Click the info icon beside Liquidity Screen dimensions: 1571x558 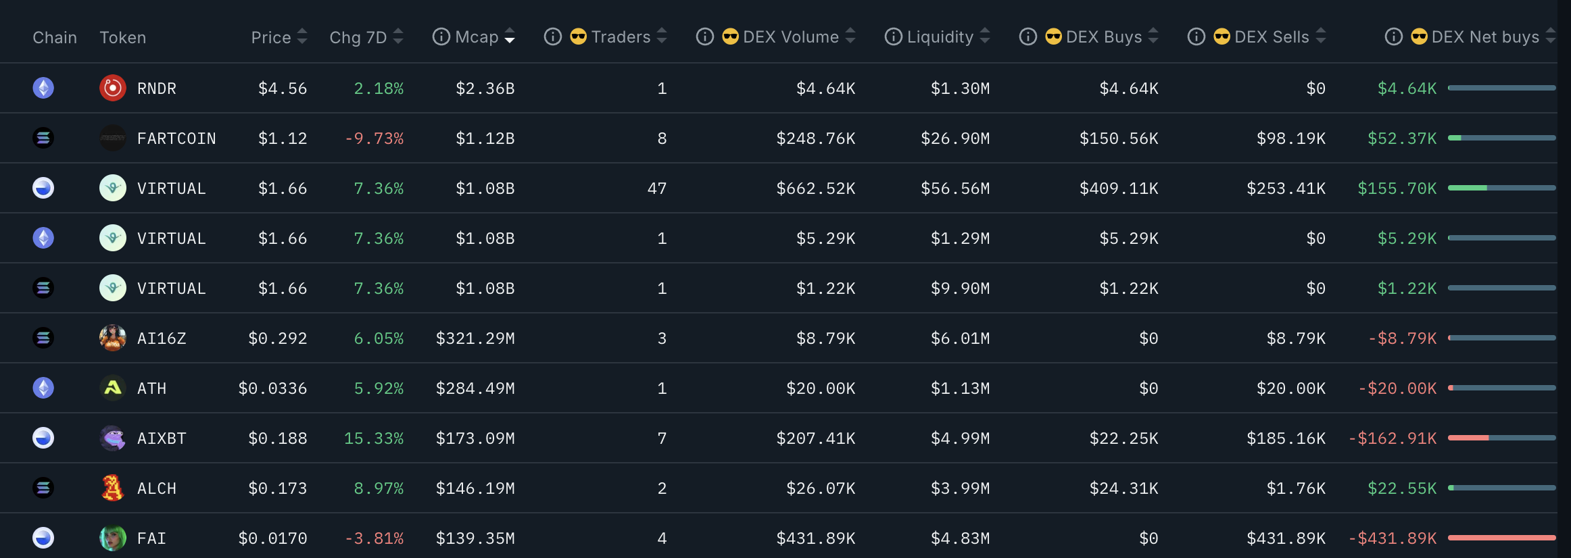893,36
